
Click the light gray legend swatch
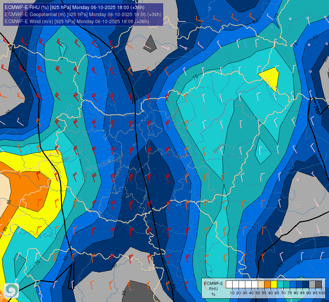click(x=312, y=285)
